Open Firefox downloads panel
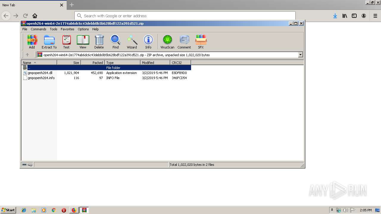The image size is (381, 214). click(335, 16)
